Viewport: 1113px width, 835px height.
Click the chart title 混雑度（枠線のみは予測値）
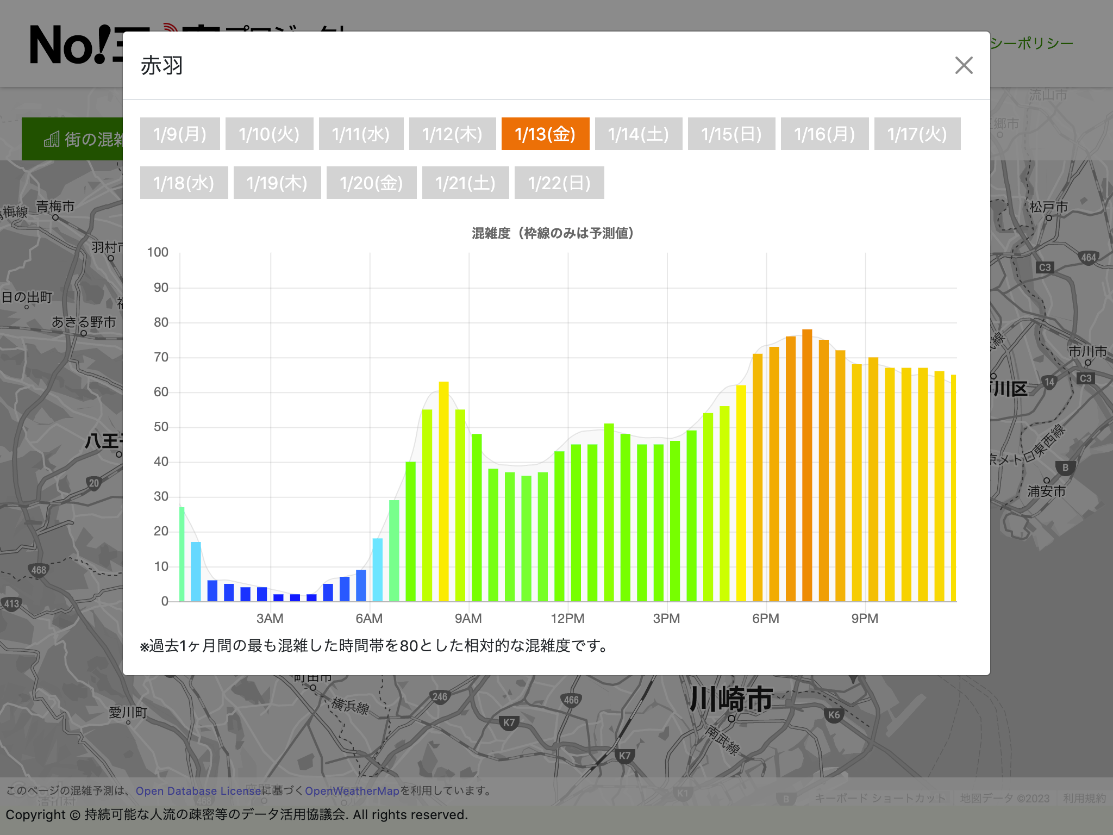tap(553, 233)
